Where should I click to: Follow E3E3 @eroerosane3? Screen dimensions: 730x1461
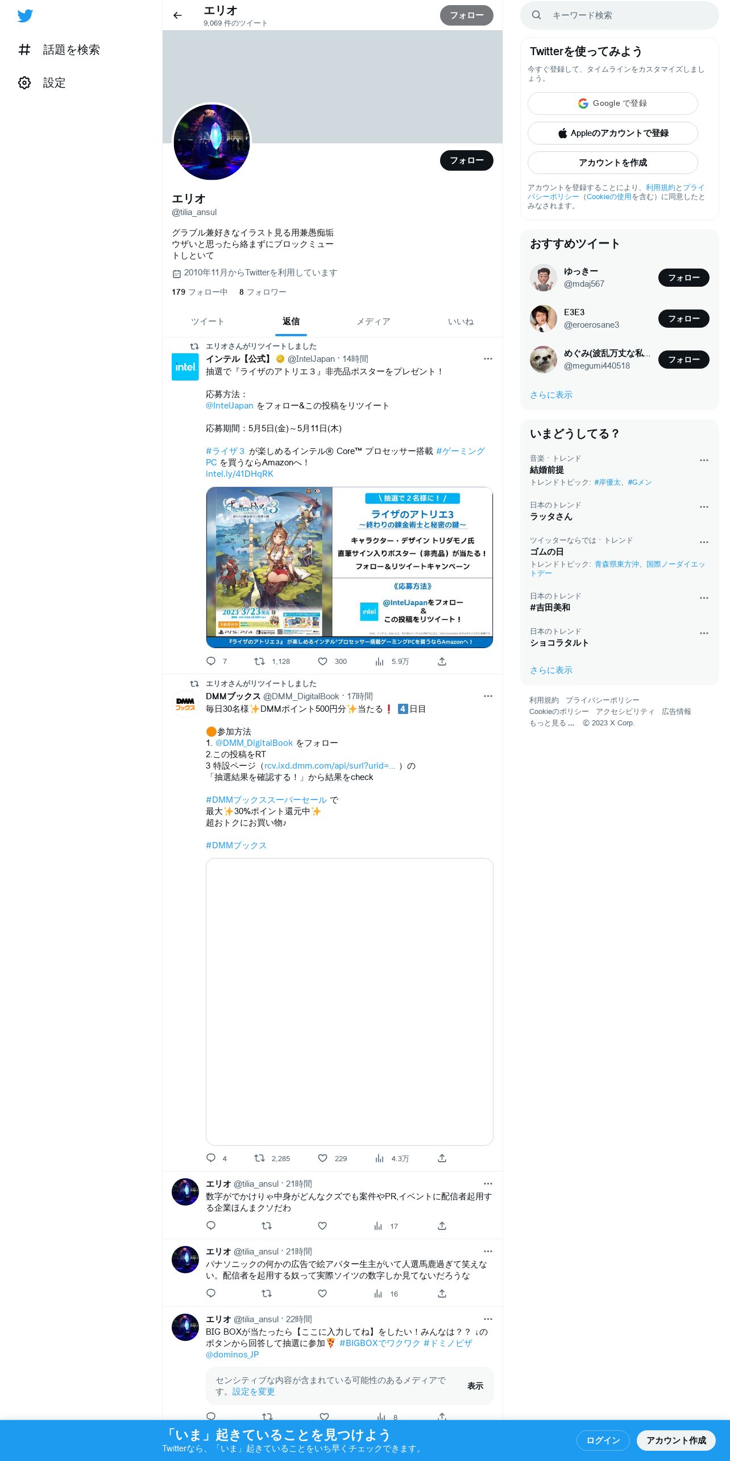(684, 319)
